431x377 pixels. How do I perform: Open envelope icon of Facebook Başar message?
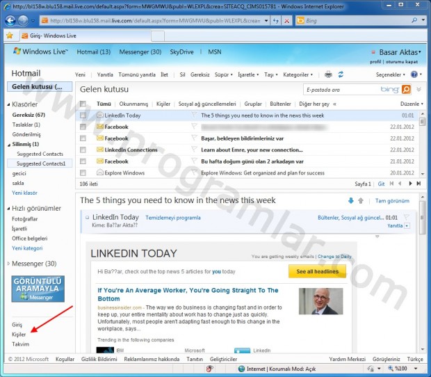tap(100, 138)
